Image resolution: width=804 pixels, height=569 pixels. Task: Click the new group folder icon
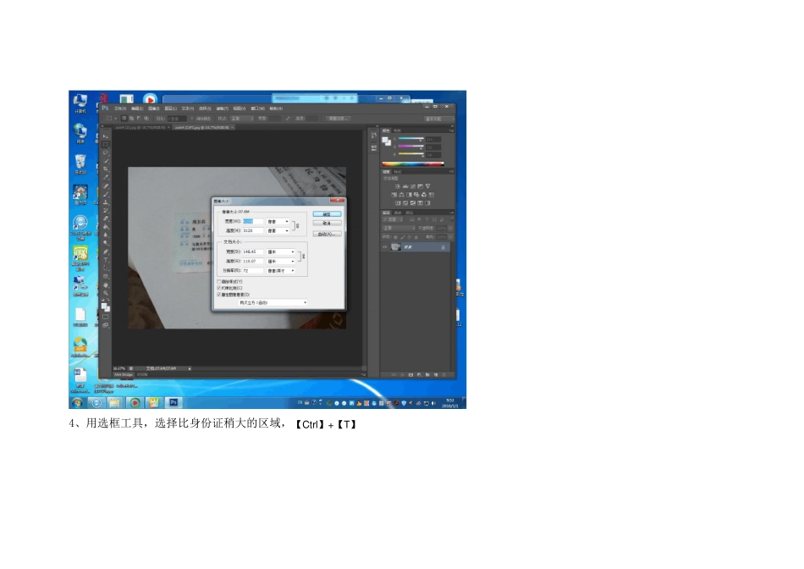pos(427,374)
